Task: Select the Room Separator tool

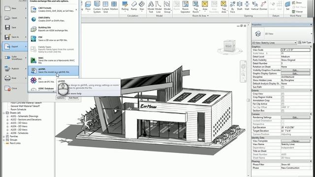Action: pos(185,7)
